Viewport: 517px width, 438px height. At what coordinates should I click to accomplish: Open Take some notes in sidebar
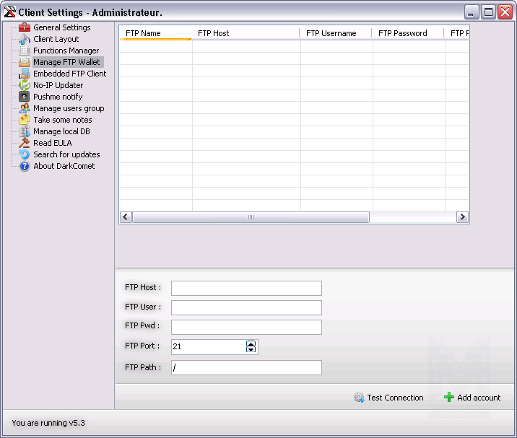click(x=62, y=120)
